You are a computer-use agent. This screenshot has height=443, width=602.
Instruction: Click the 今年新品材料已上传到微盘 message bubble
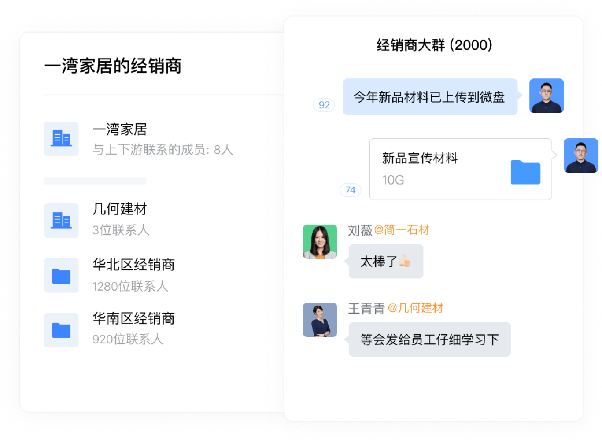click(x=430, y=97)
